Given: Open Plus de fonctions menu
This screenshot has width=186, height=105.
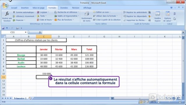Looking at the screenshot, I should click(64, 20).
